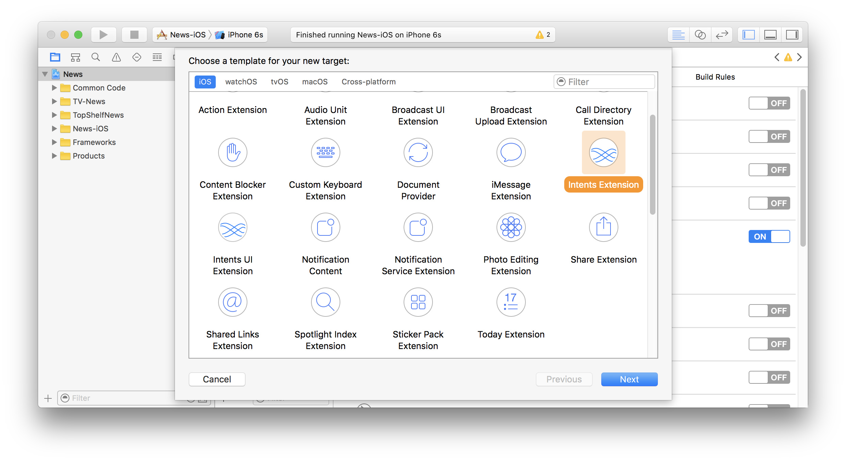This screenshot has width=846, height=462.
Task: Open the Cross-platform template tab
Action: [x=368, y=82]
